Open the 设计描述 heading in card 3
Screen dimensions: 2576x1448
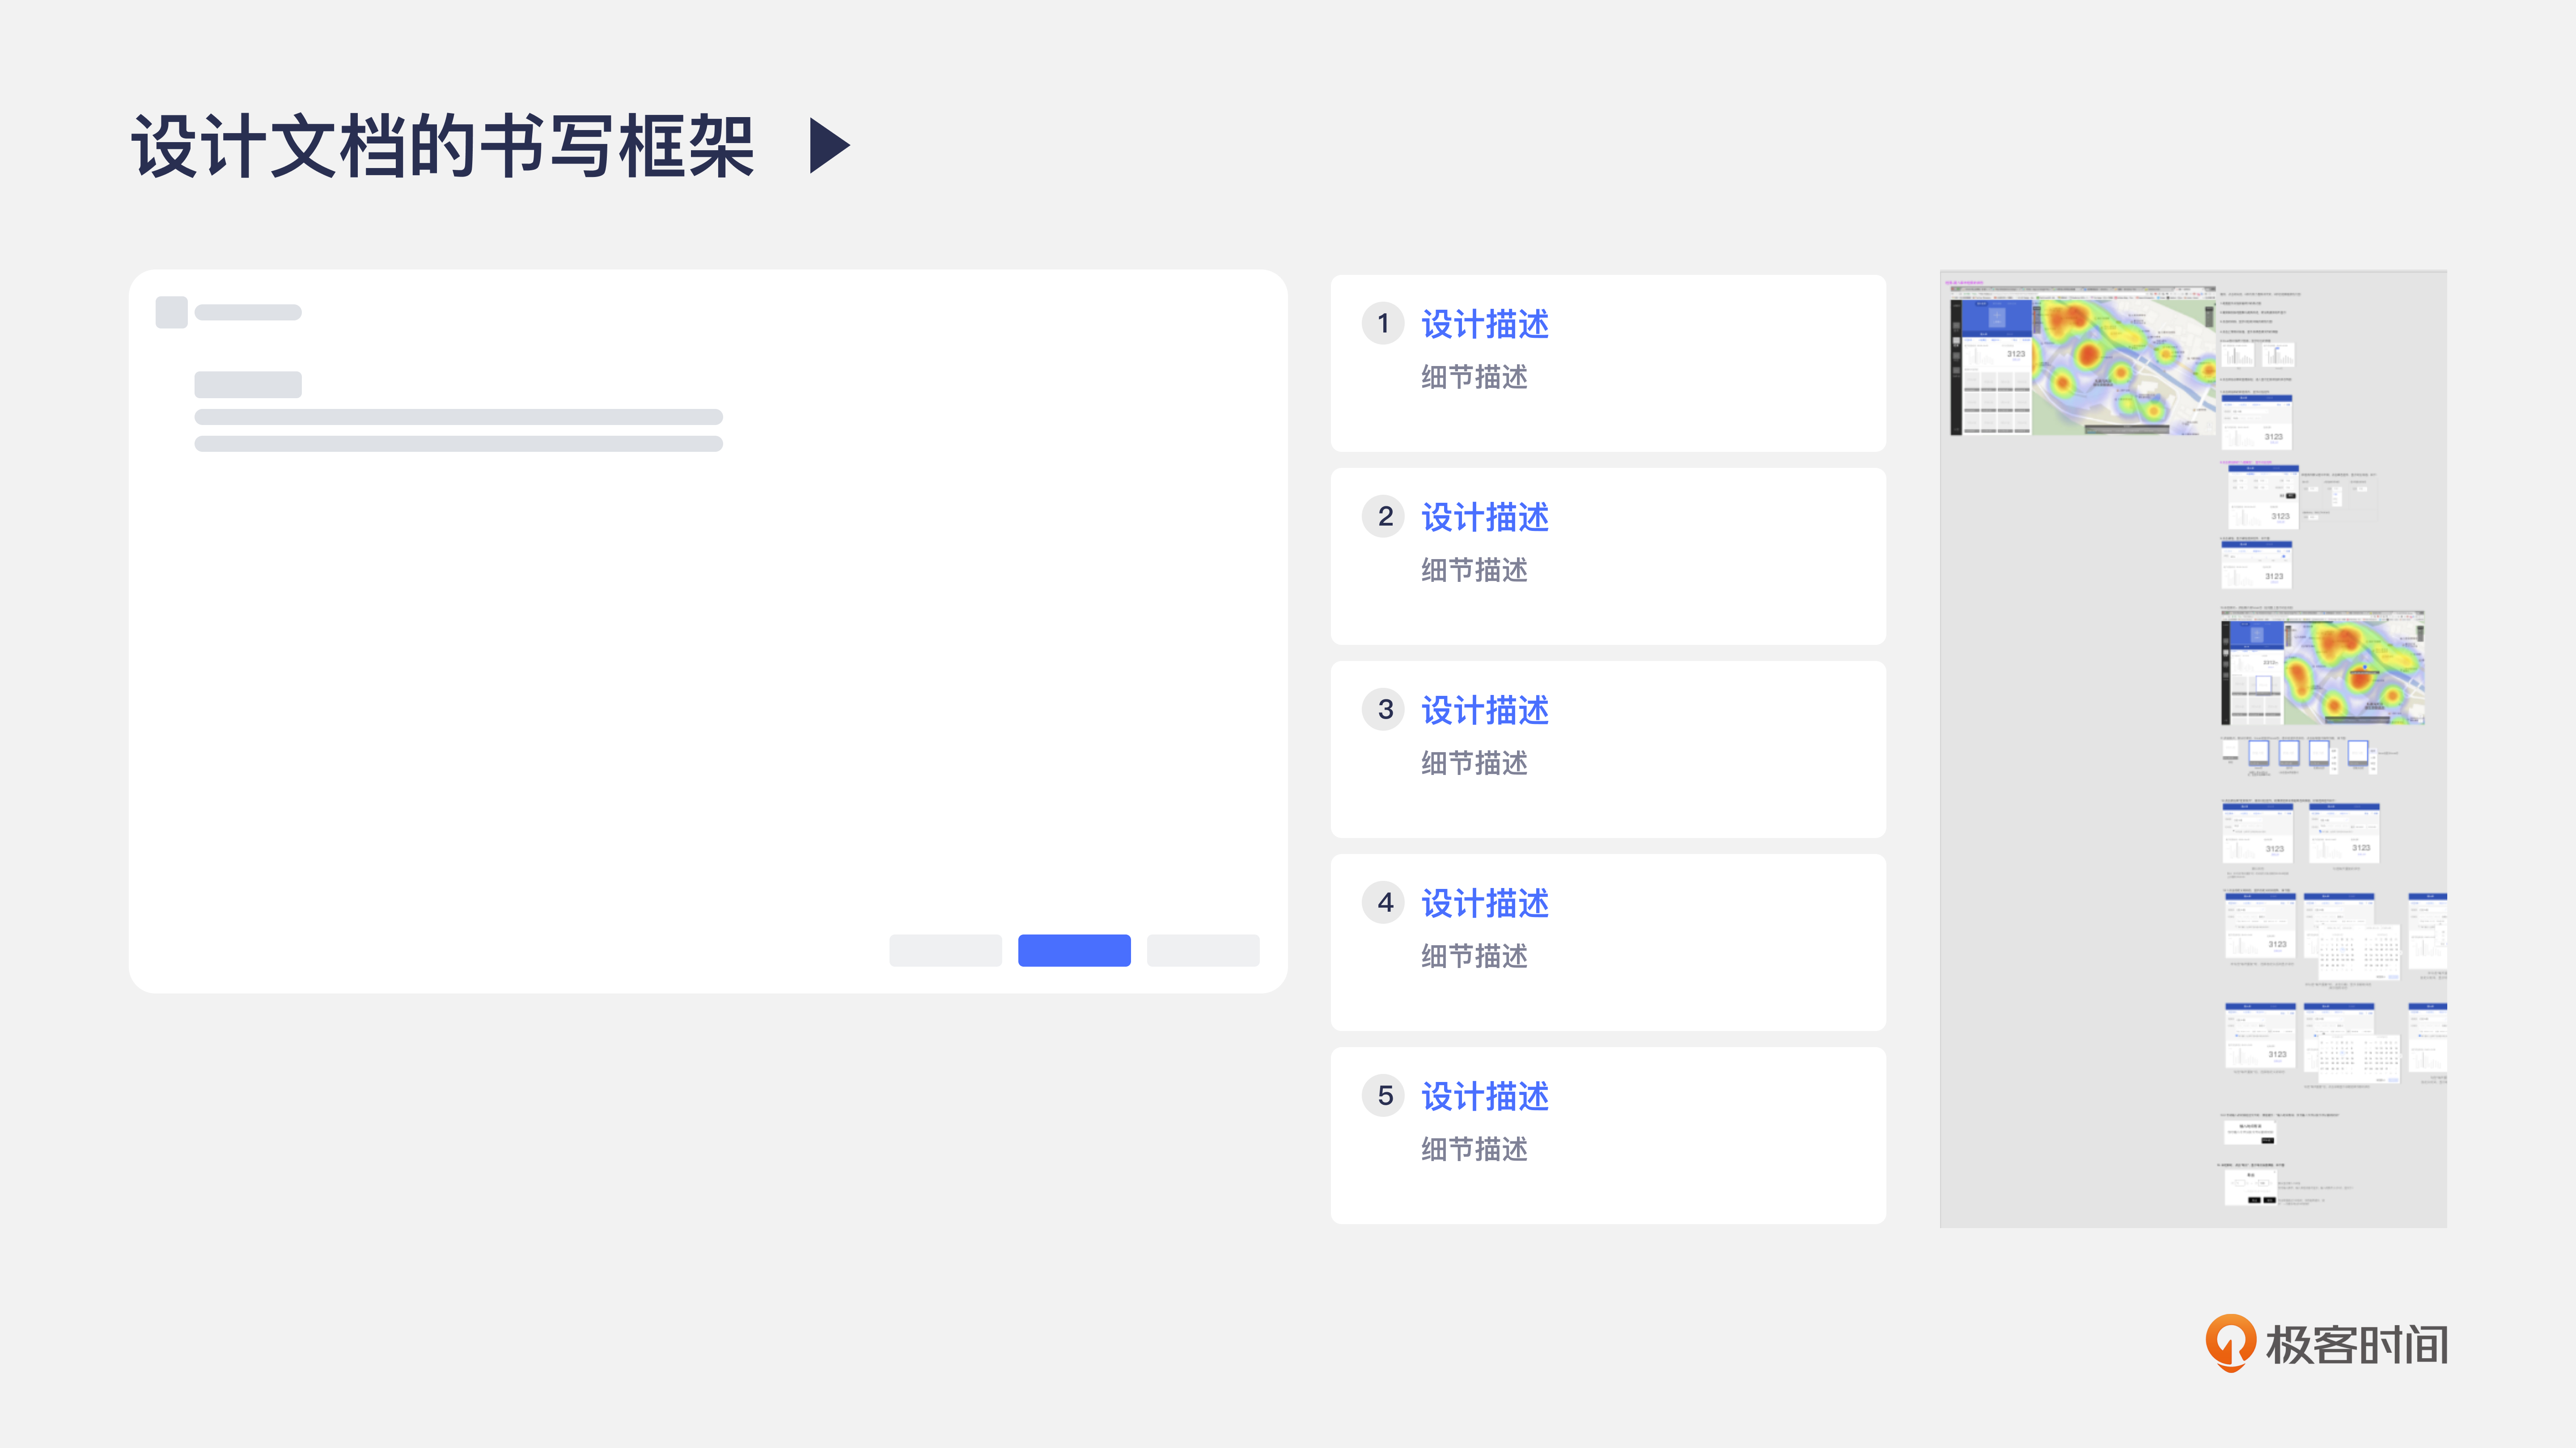[x=1485, y=710]
